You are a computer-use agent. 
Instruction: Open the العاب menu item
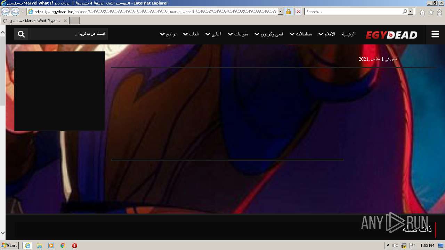click(194, 34)
